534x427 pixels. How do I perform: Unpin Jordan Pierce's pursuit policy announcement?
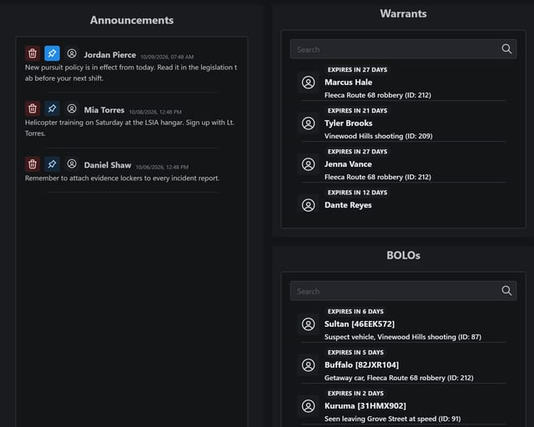coord(52,53)
